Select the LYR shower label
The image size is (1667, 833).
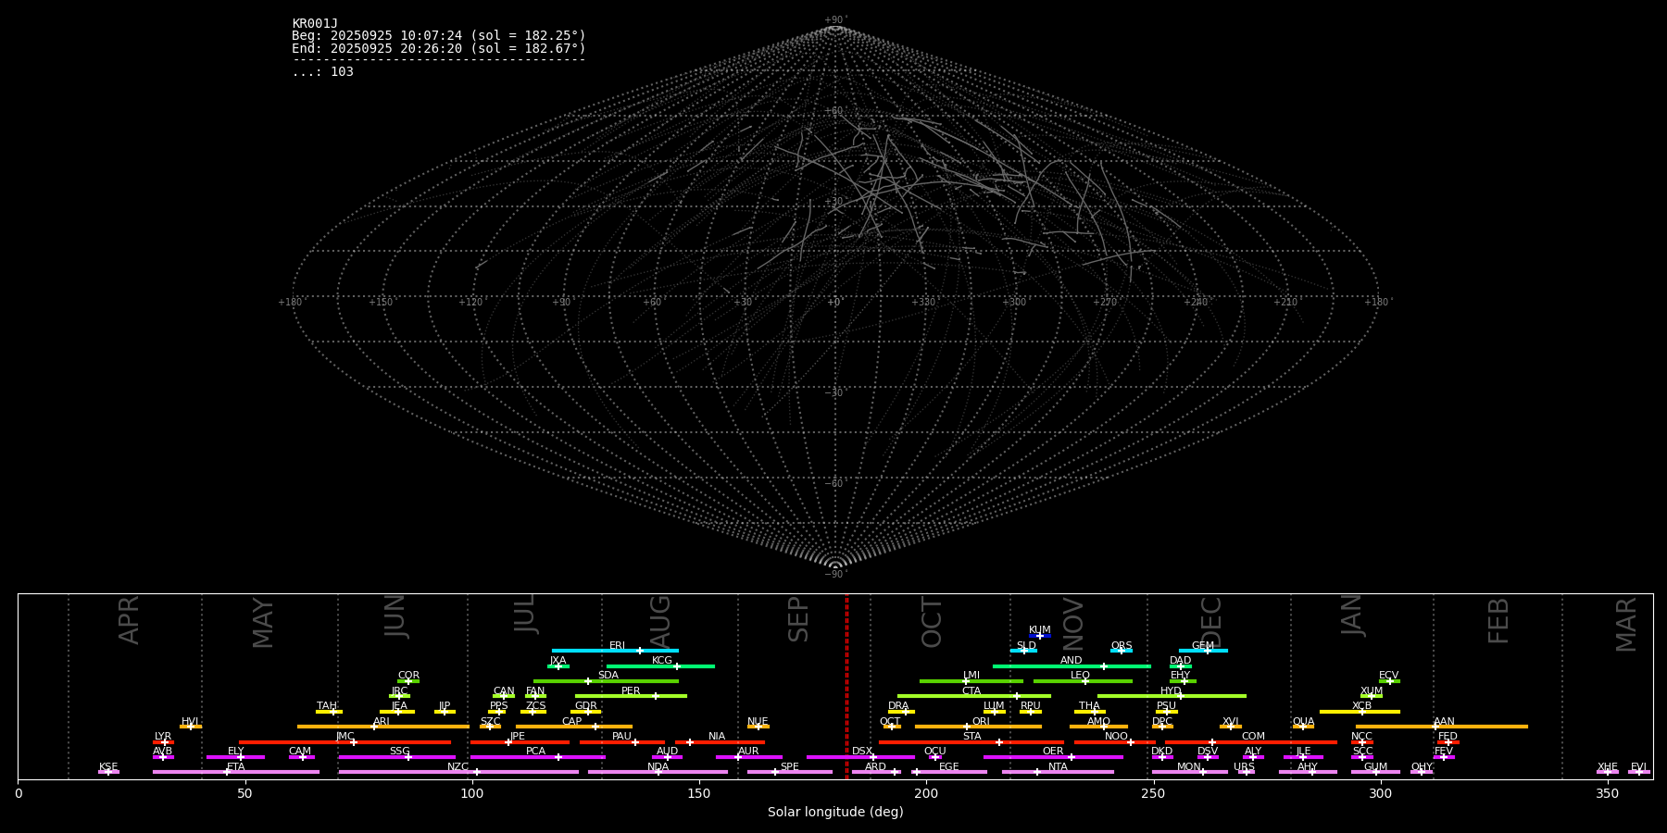(x=163, y=737)
